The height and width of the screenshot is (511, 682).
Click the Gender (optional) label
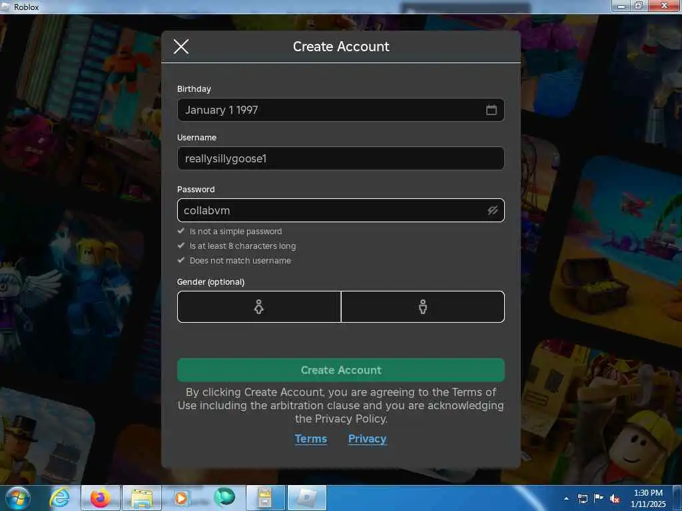(x=210, y=282)
